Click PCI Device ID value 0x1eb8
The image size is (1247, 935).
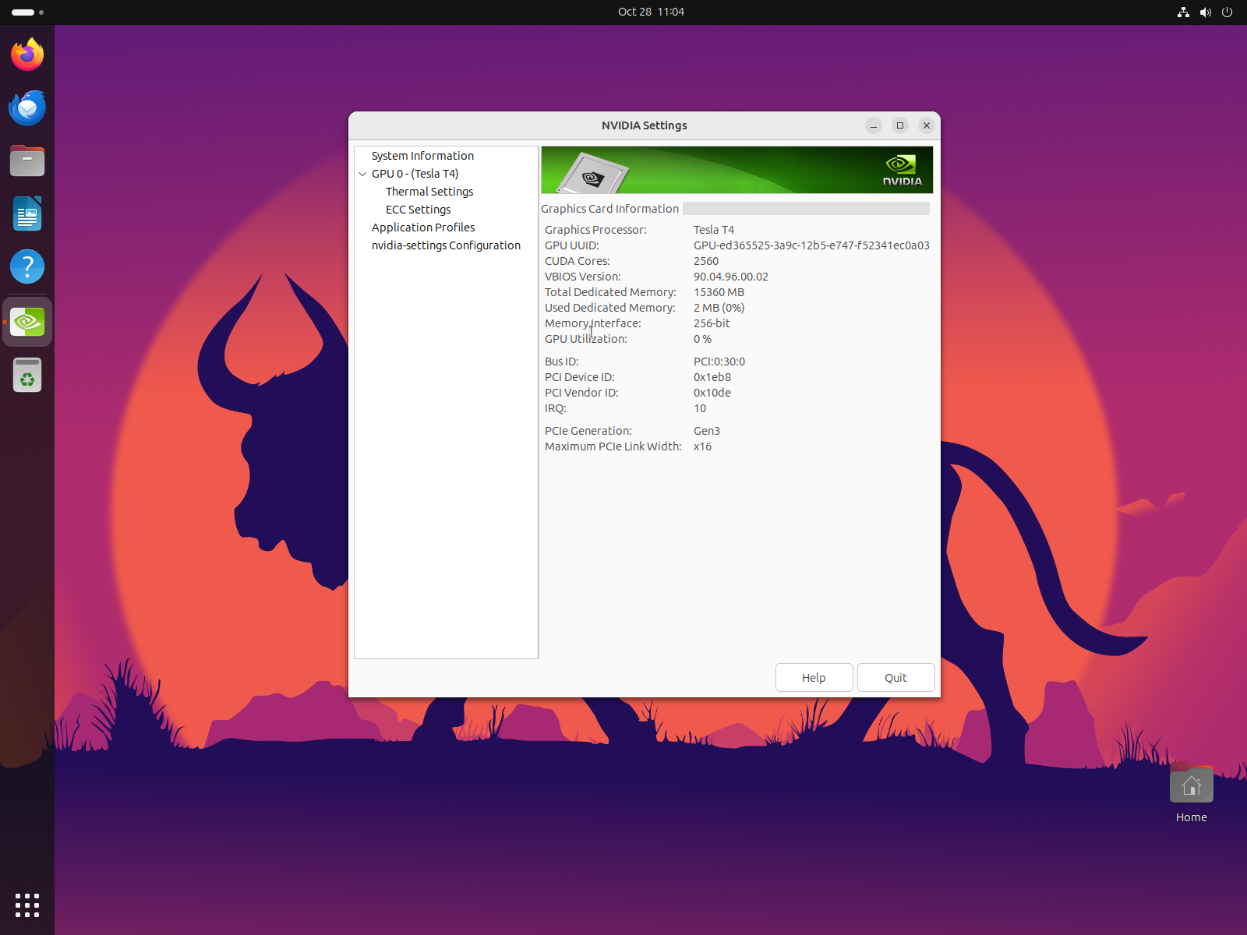click(712, 377)
